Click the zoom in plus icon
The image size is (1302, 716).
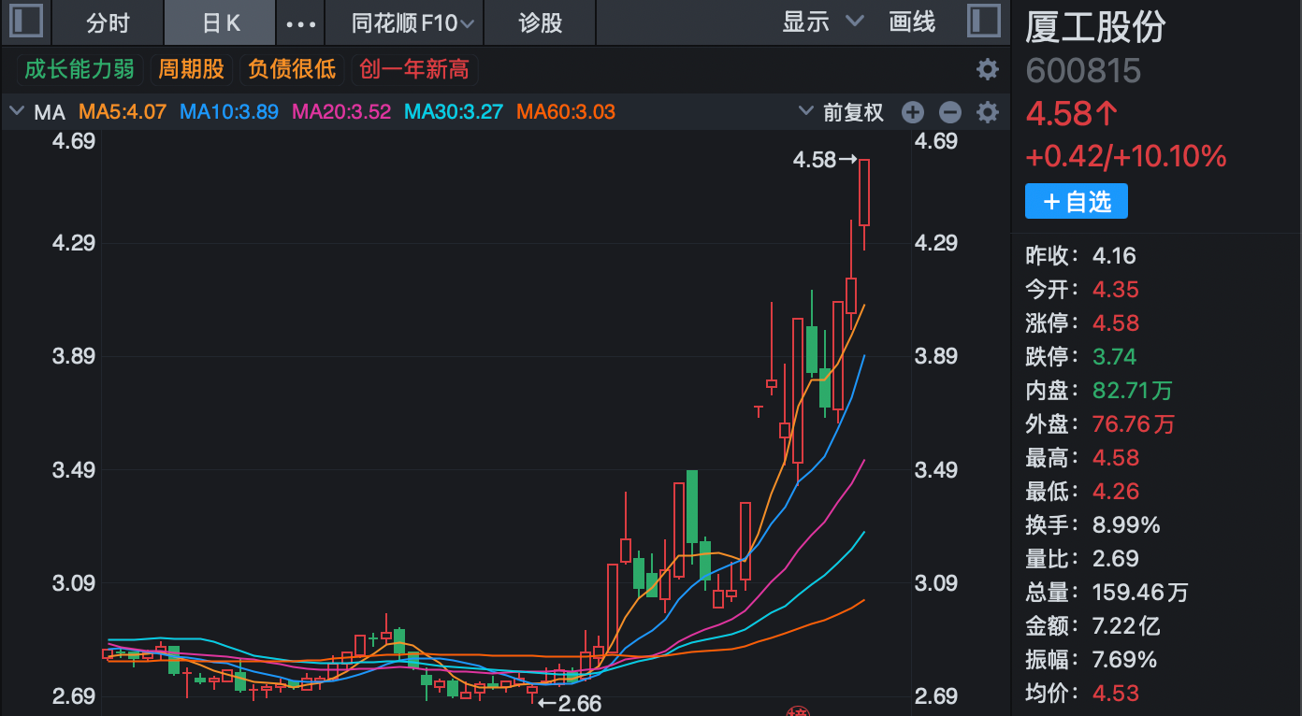tap(912, 113)
